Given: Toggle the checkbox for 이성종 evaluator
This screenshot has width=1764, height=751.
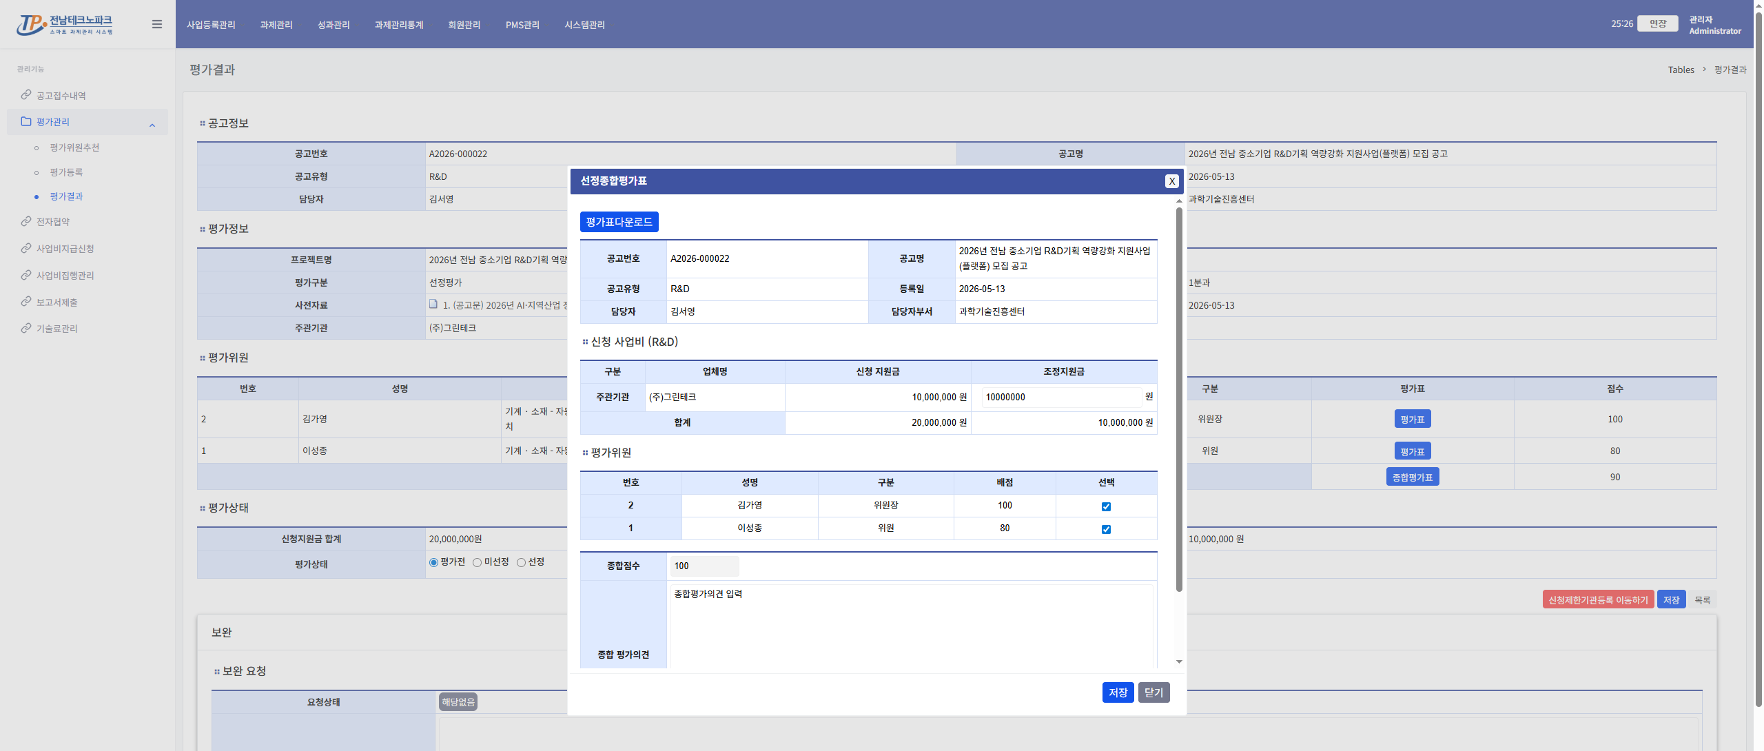Looking at the screenshot, I should pos(1106,529).
